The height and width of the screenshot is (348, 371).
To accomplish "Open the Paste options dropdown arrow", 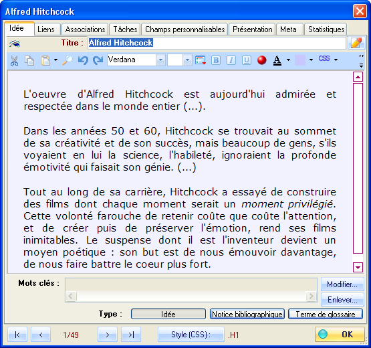I will pyautogui.click(x=55, y=60).
